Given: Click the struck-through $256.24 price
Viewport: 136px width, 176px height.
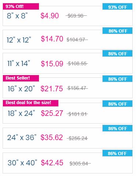Looking at the screenshot, I should tap(77, 138).
